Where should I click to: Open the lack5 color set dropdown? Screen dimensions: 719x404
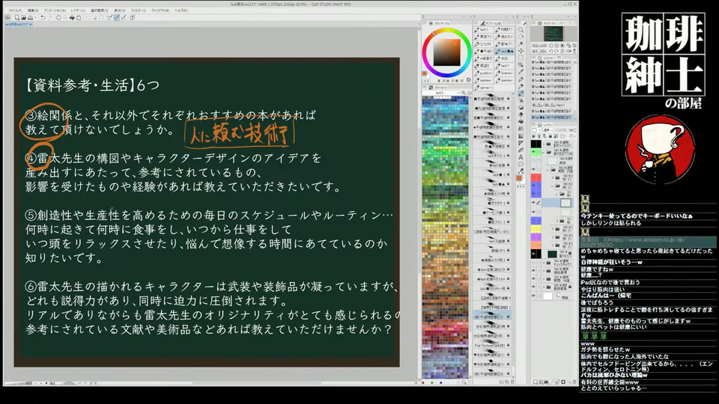tap(458, 93)
